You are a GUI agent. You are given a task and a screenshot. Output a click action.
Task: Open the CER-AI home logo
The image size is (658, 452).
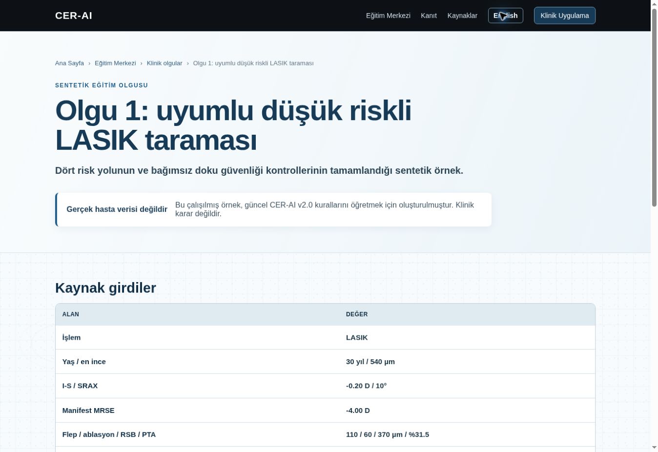(x=74, y=16)
